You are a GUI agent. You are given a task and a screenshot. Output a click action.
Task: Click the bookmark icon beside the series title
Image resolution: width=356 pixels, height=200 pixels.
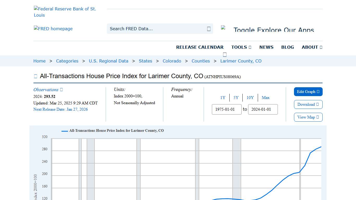coord(35,76)
